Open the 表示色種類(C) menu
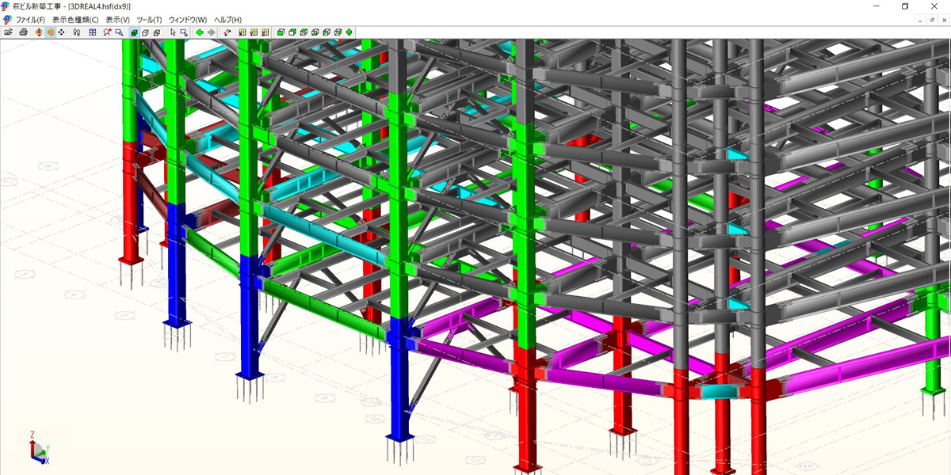 [75, 20]
